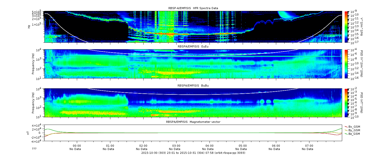Click the By_GSM legend entry
The width and height of the screenshot is (367, 167).
click(354, 130)
